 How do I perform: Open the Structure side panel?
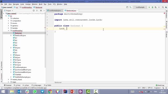point(1,78)
